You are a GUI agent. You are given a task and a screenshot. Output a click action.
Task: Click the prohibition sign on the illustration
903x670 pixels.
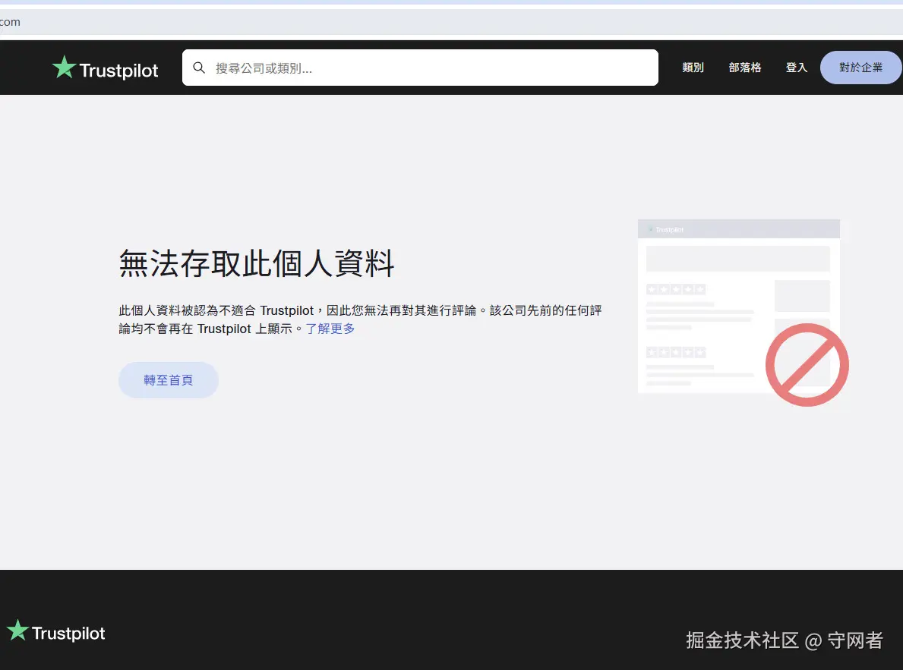[x=807, y=364]
